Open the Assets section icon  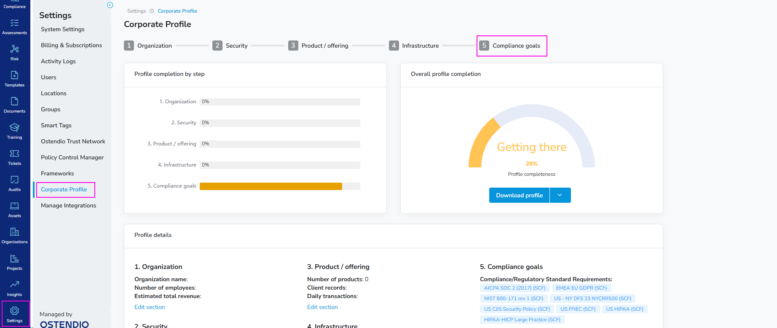14,206
